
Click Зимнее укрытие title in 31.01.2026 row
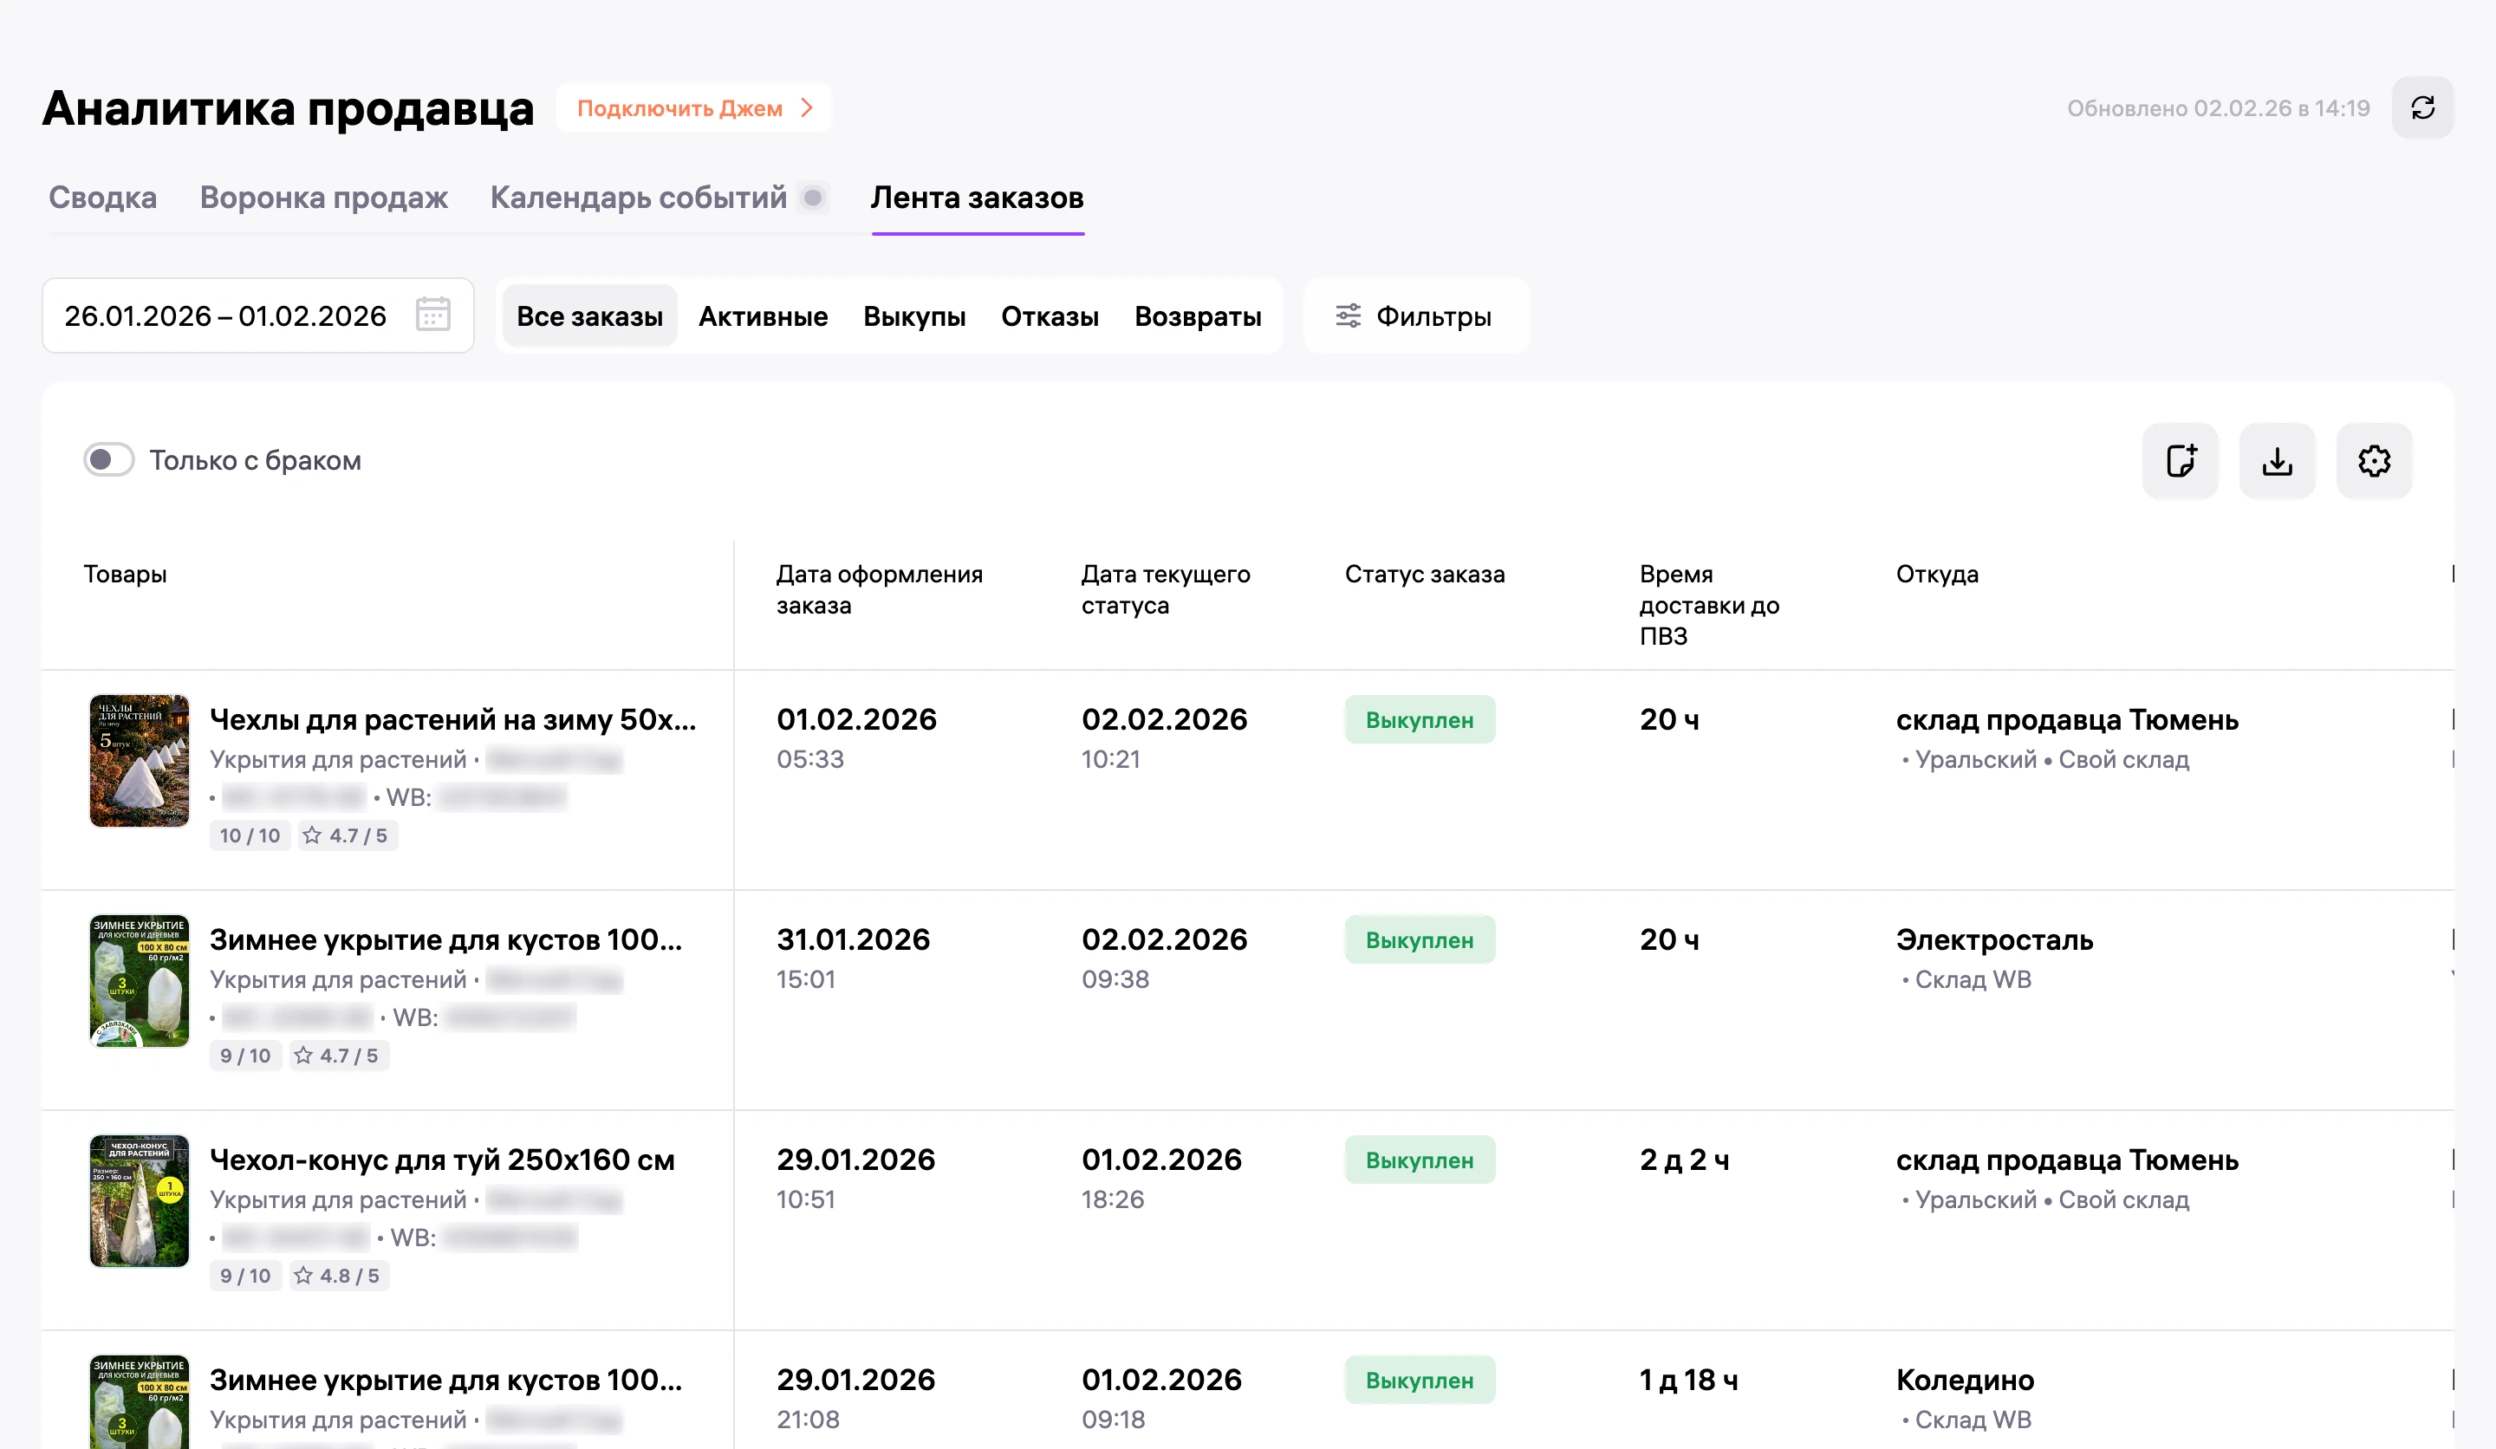pos(445,939)
